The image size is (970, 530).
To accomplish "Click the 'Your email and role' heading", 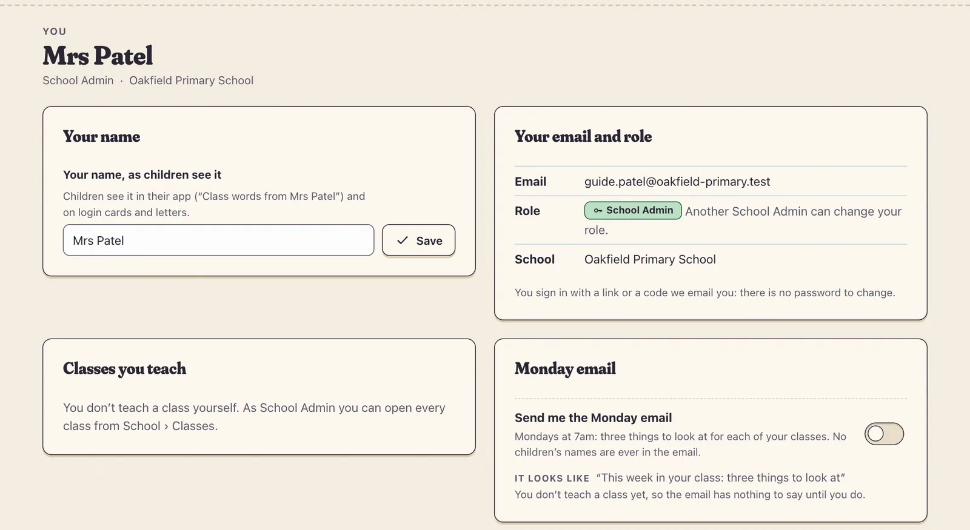I will click(x=583, y=137).
